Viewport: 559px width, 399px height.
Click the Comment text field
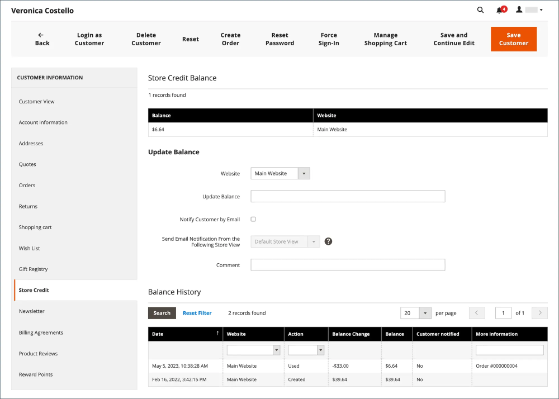(x=348, y=265)
